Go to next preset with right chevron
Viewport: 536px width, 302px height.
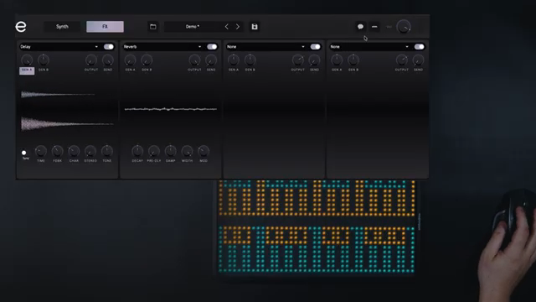238,27
